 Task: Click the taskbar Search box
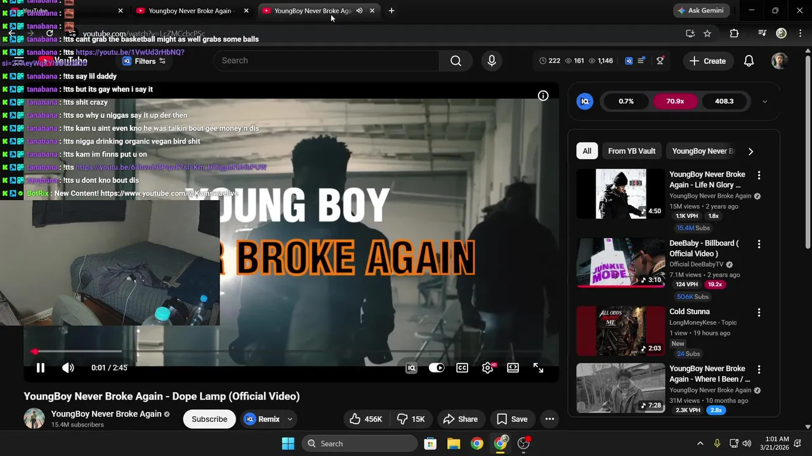[x=359, y=443]
